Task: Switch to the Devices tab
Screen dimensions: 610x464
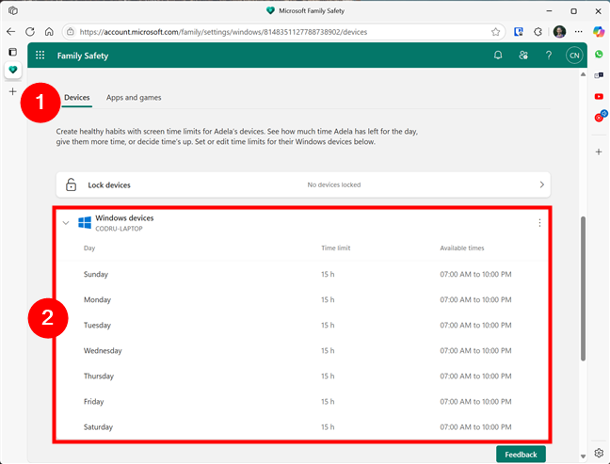Action: tap(76, 97)
